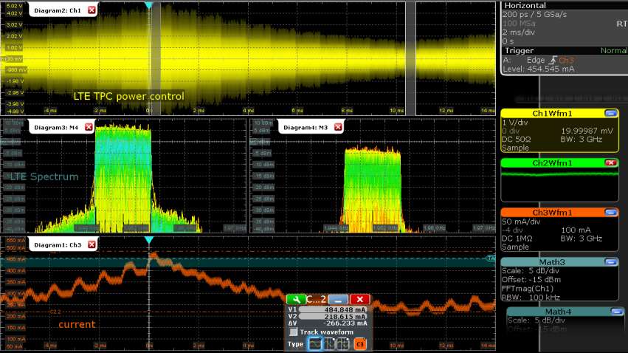Select combined horizontal-vertical cursor type icon
The width and height of the screenshot is (628, 353).
(343, 344)
